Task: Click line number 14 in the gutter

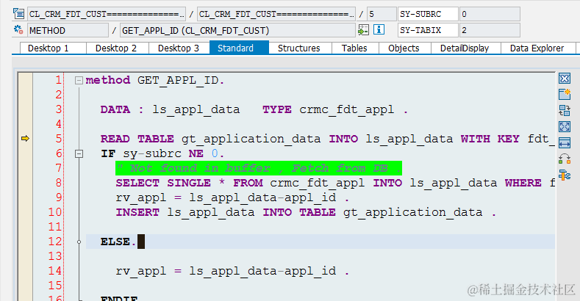Action: tap(55, 271)
